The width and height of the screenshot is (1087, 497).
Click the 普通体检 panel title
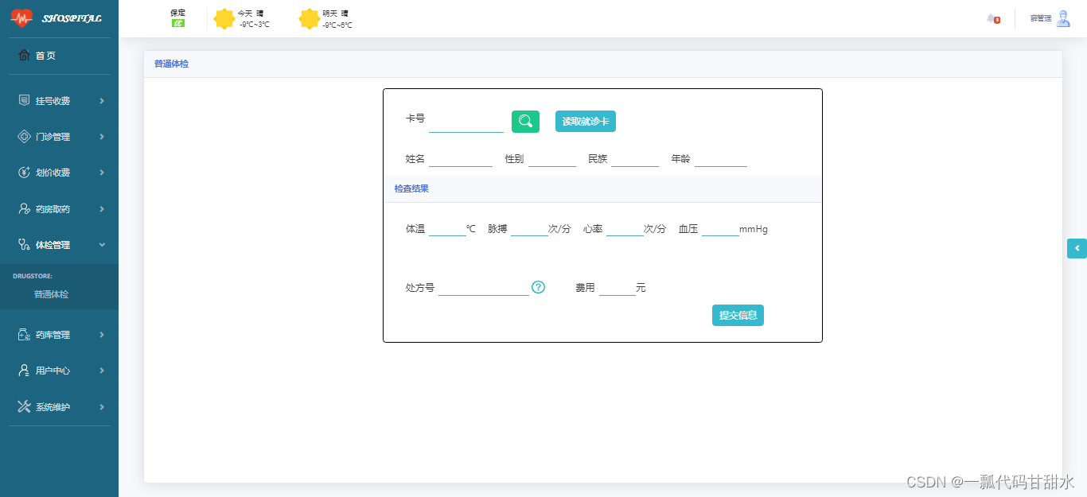pos(171,64)
